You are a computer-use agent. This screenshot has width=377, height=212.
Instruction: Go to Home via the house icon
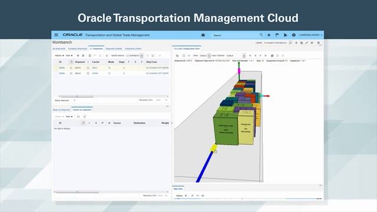point(203,35)
